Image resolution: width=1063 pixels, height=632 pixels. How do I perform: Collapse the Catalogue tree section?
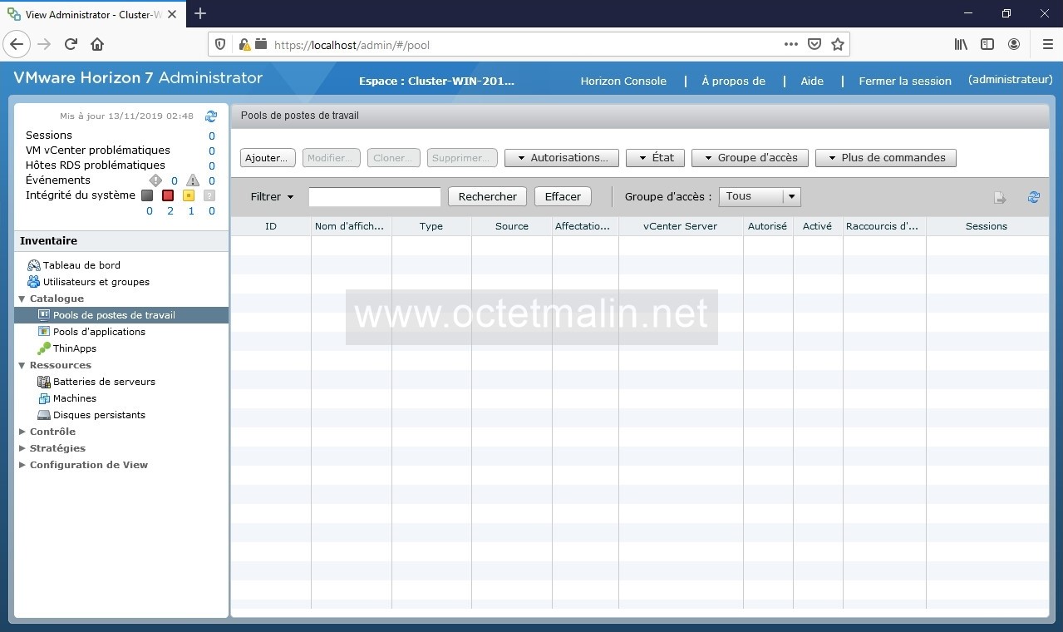tap(22, 299)
